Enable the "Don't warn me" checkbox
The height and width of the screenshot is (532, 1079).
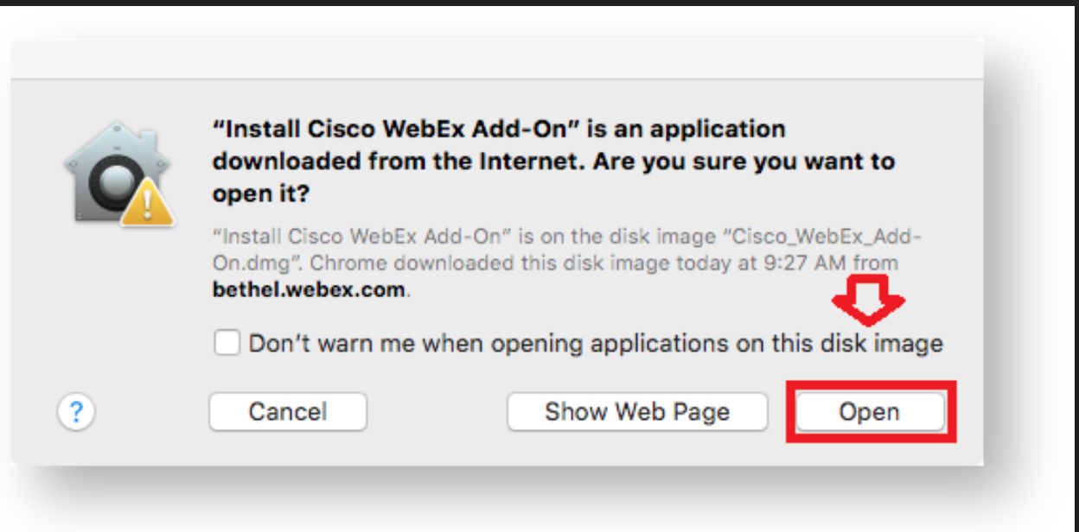pos(227,344)
